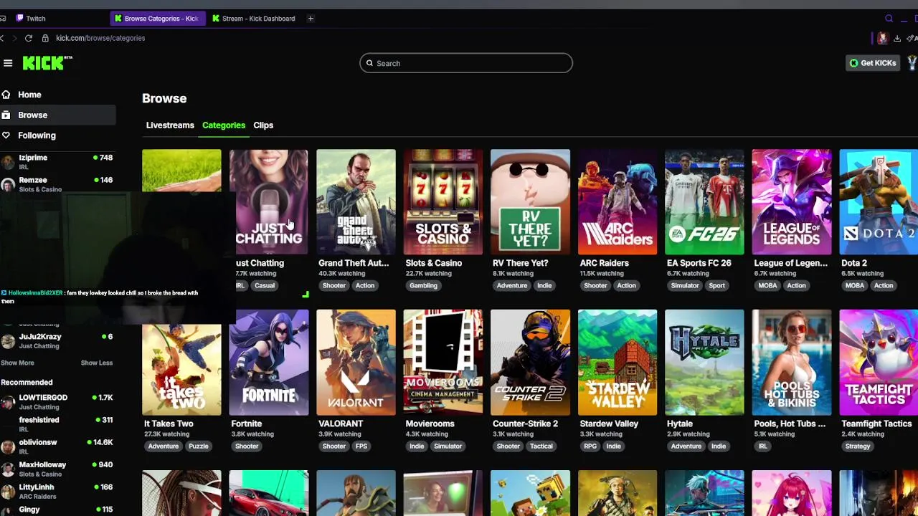Open LOWTIERGOD's channel avatar
The height and width of the screenshot is (516, 918).
(x=8, y=402)
